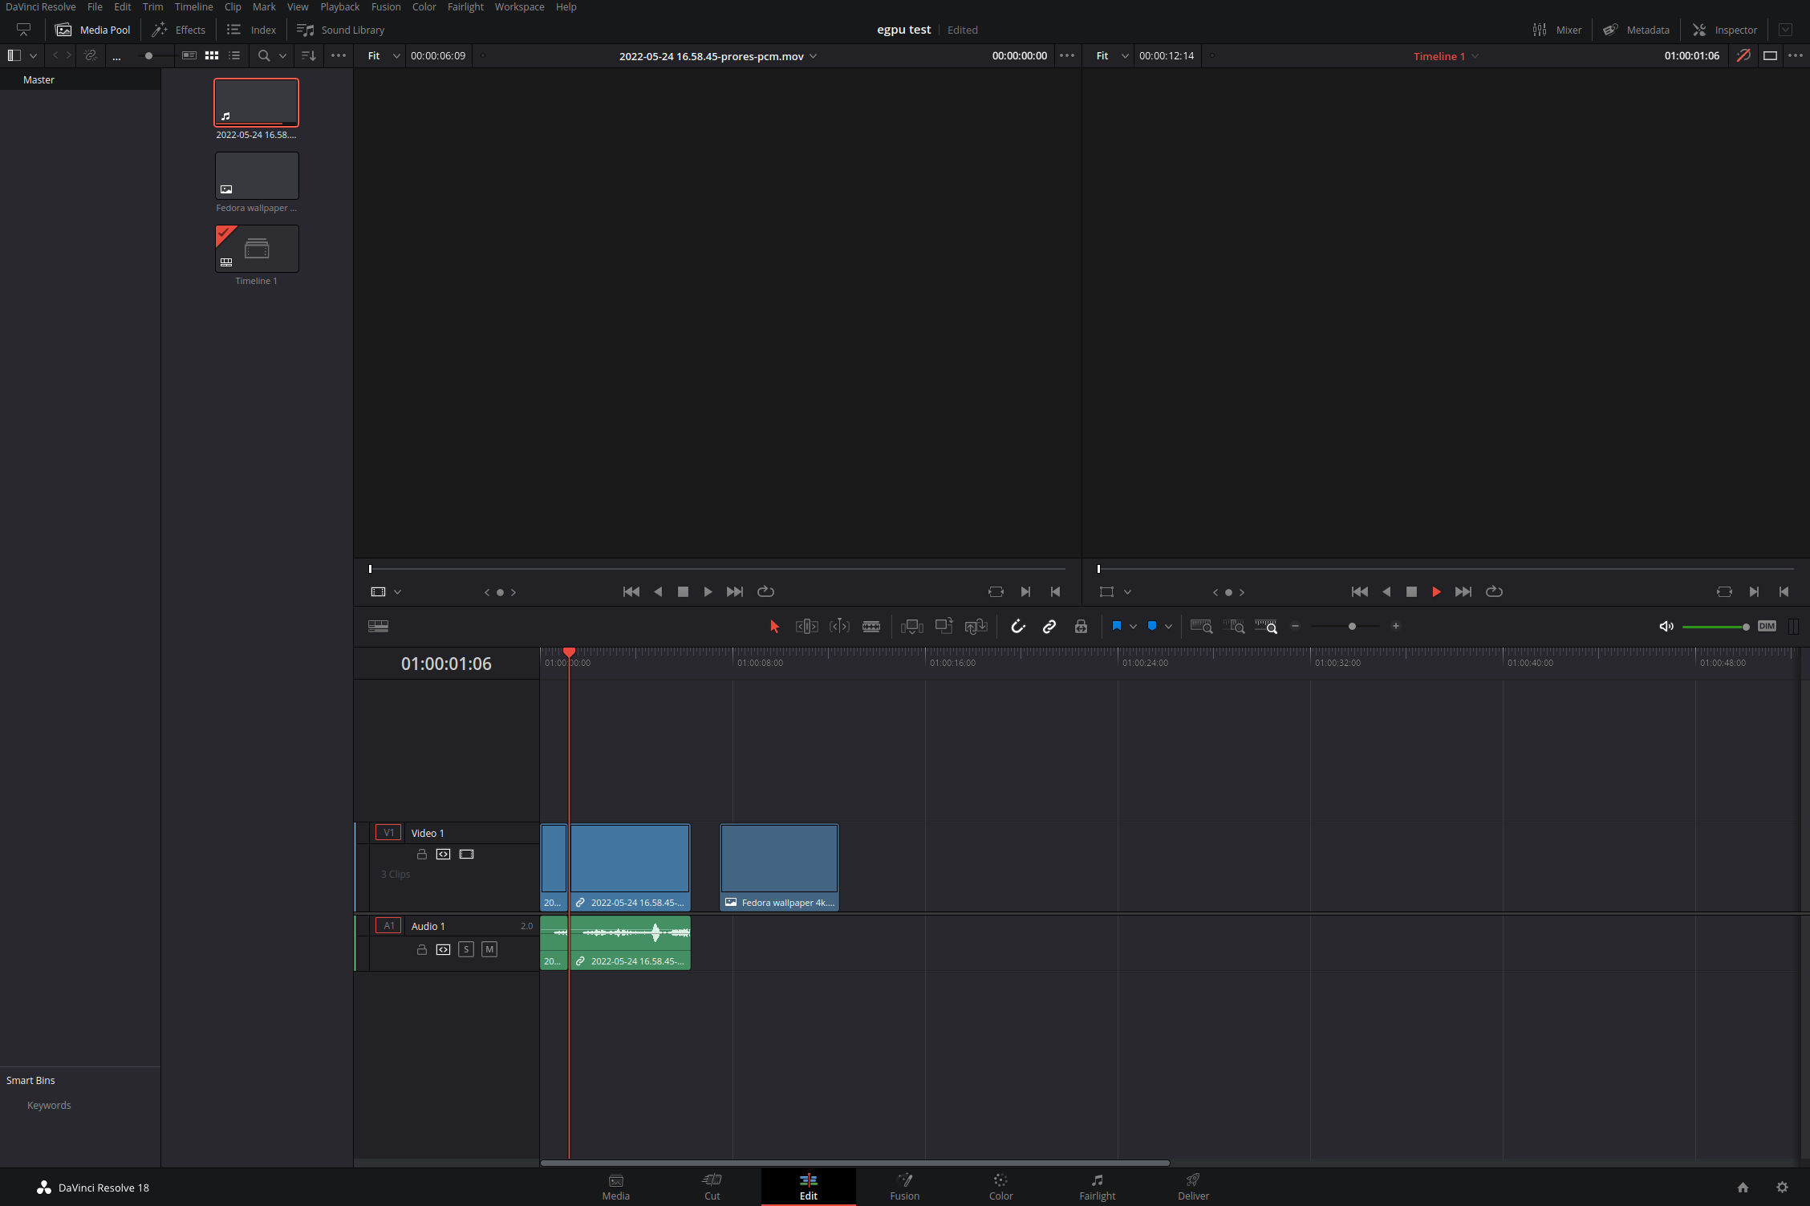Add a blue flag to clip
Screen dimensions: 1810x1206
1117,626
